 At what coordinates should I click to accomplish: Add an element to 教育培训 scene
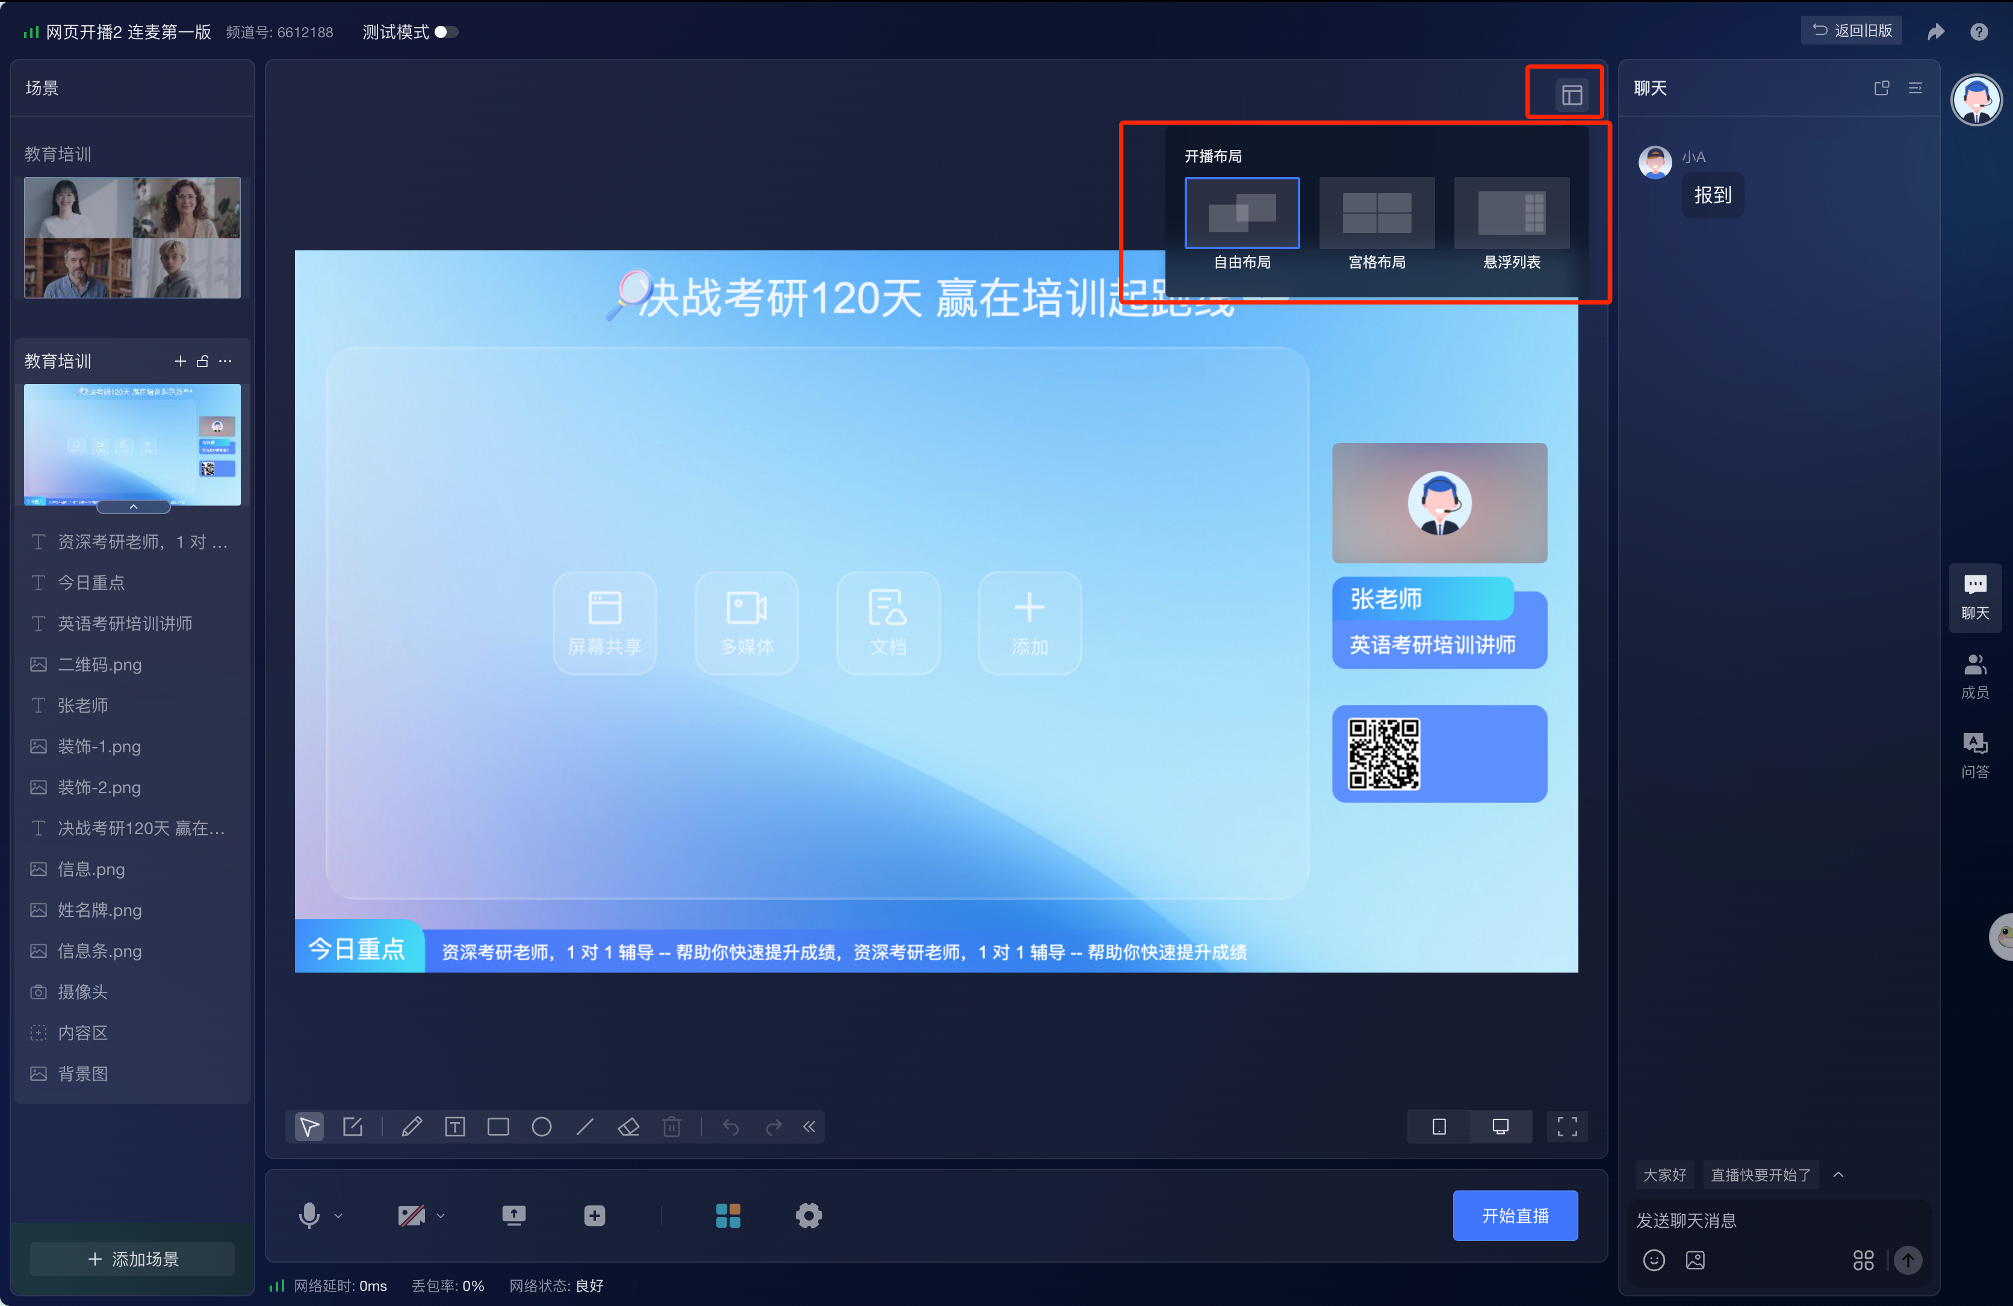click(180, 361)
